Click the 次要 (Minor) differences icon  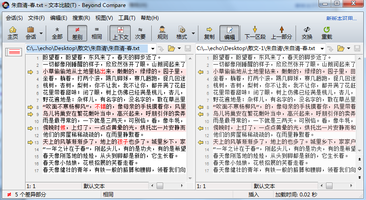(x=140, y=33)
